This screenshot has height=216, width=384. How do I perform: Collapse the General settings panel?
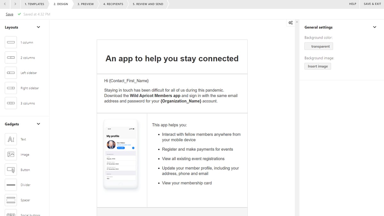tap(375, 27)
